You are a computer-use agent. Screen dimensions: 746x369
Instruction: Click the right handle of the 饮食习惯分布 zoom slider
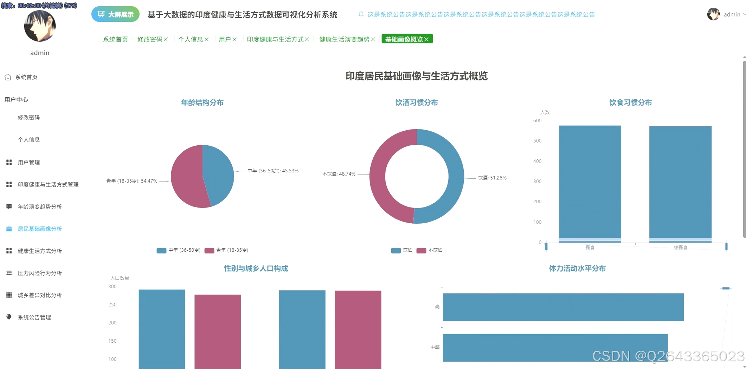(726, 246)
